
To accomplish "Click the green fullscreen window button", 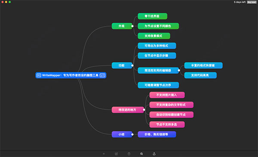I will (10, 2).
